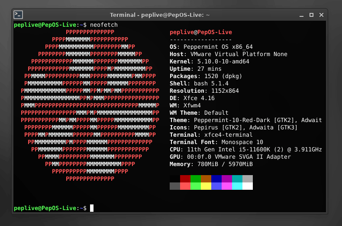Screen dimensions: 342x226
Task: Click the window title 'Terminal - peplive@PepOS-Live: ~'
Action: (160, 15)
